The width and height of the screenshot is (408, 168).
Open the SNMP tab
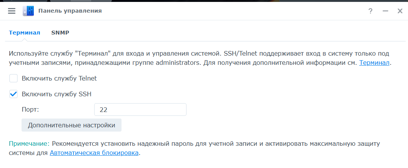tap(60, 33)
